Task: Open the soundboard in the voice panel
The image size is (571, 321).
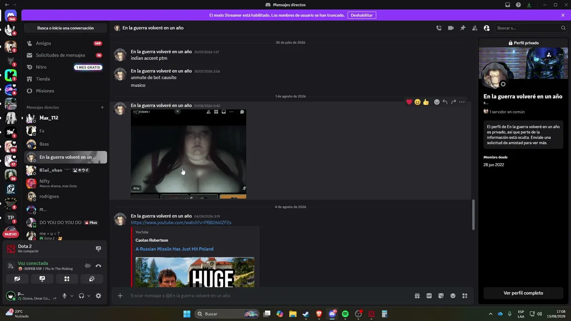Action: pyautogui.click(x=92, y=279)
